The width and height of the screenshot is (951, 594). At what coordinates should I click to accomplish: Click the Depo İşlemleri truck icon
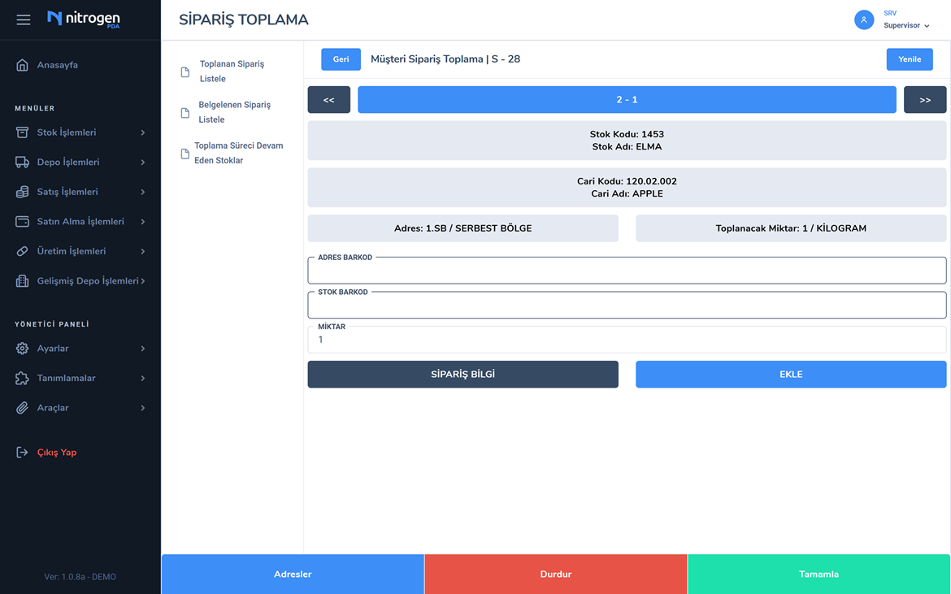(x=23, y=162)
